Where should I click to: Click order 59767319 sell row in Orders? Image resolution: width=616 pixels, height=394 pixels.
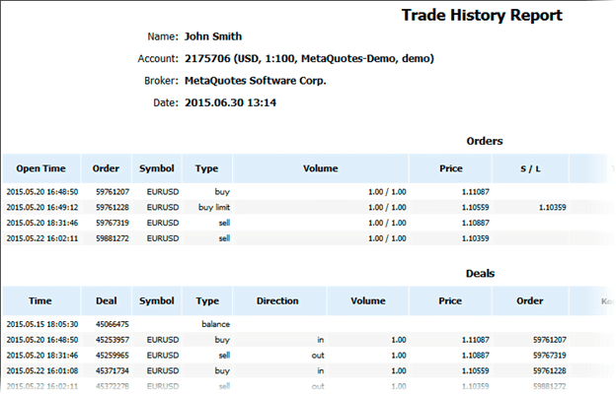point(306,223)
